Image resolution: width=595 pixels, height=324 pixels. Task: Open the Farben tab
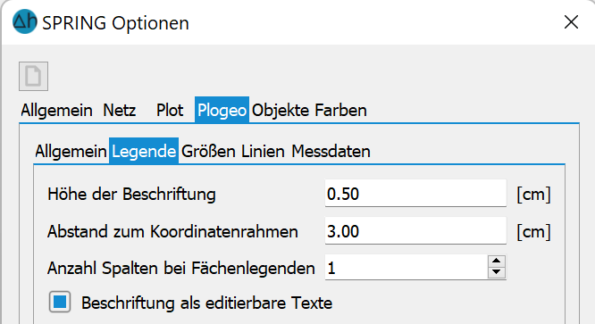coord(340,111)
